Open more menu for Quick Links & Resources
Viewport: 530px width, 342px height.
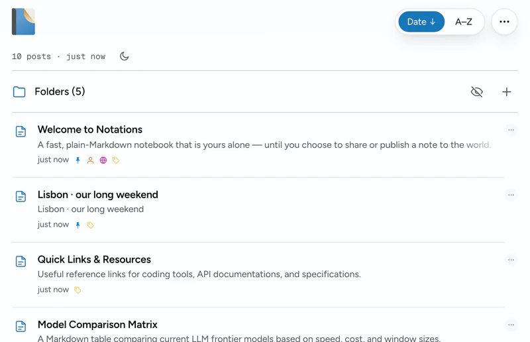511,260
